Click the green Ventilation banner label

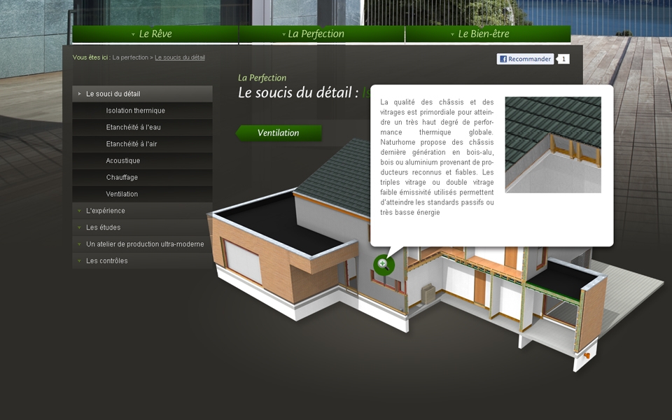click(x=279, y=133)
